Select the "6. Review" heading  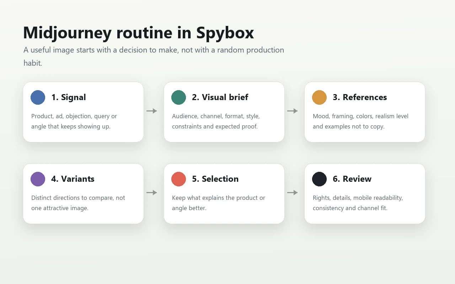coord(352,179)
